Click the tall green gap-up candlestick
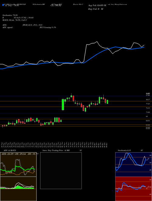This screenshot has height=201, width=152. (63, 104)
